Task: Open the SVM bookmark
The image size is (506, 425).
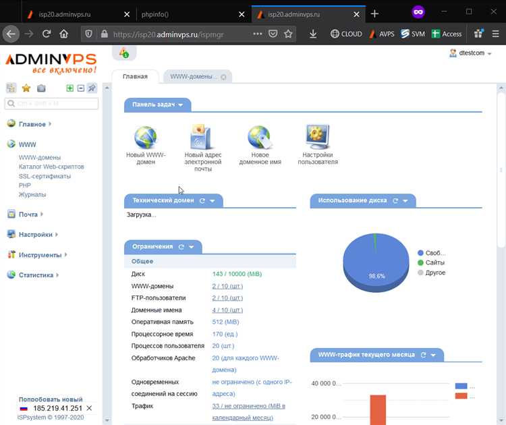Action: 413,34
